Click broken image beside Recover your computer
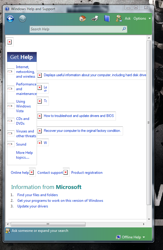Image resolution: width=163 pixels, height=250 pixels. tap(40, 131)
